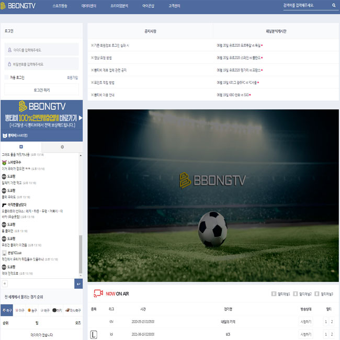
Task: Click chat scrollbar down arrow
Action: pyautogui.click(x=81, y=276)
